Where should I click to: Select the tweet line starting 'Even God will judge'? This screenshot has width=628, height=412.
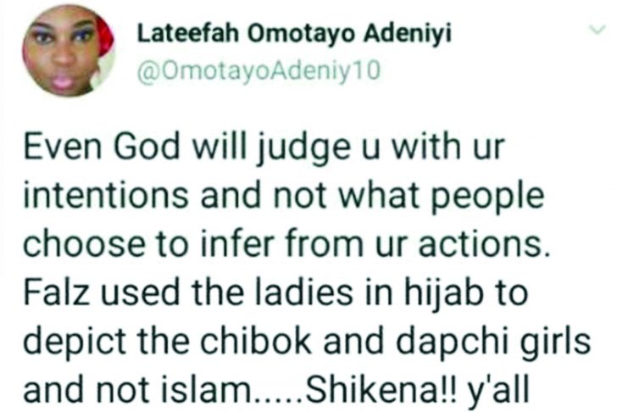[x=263, y=148]
